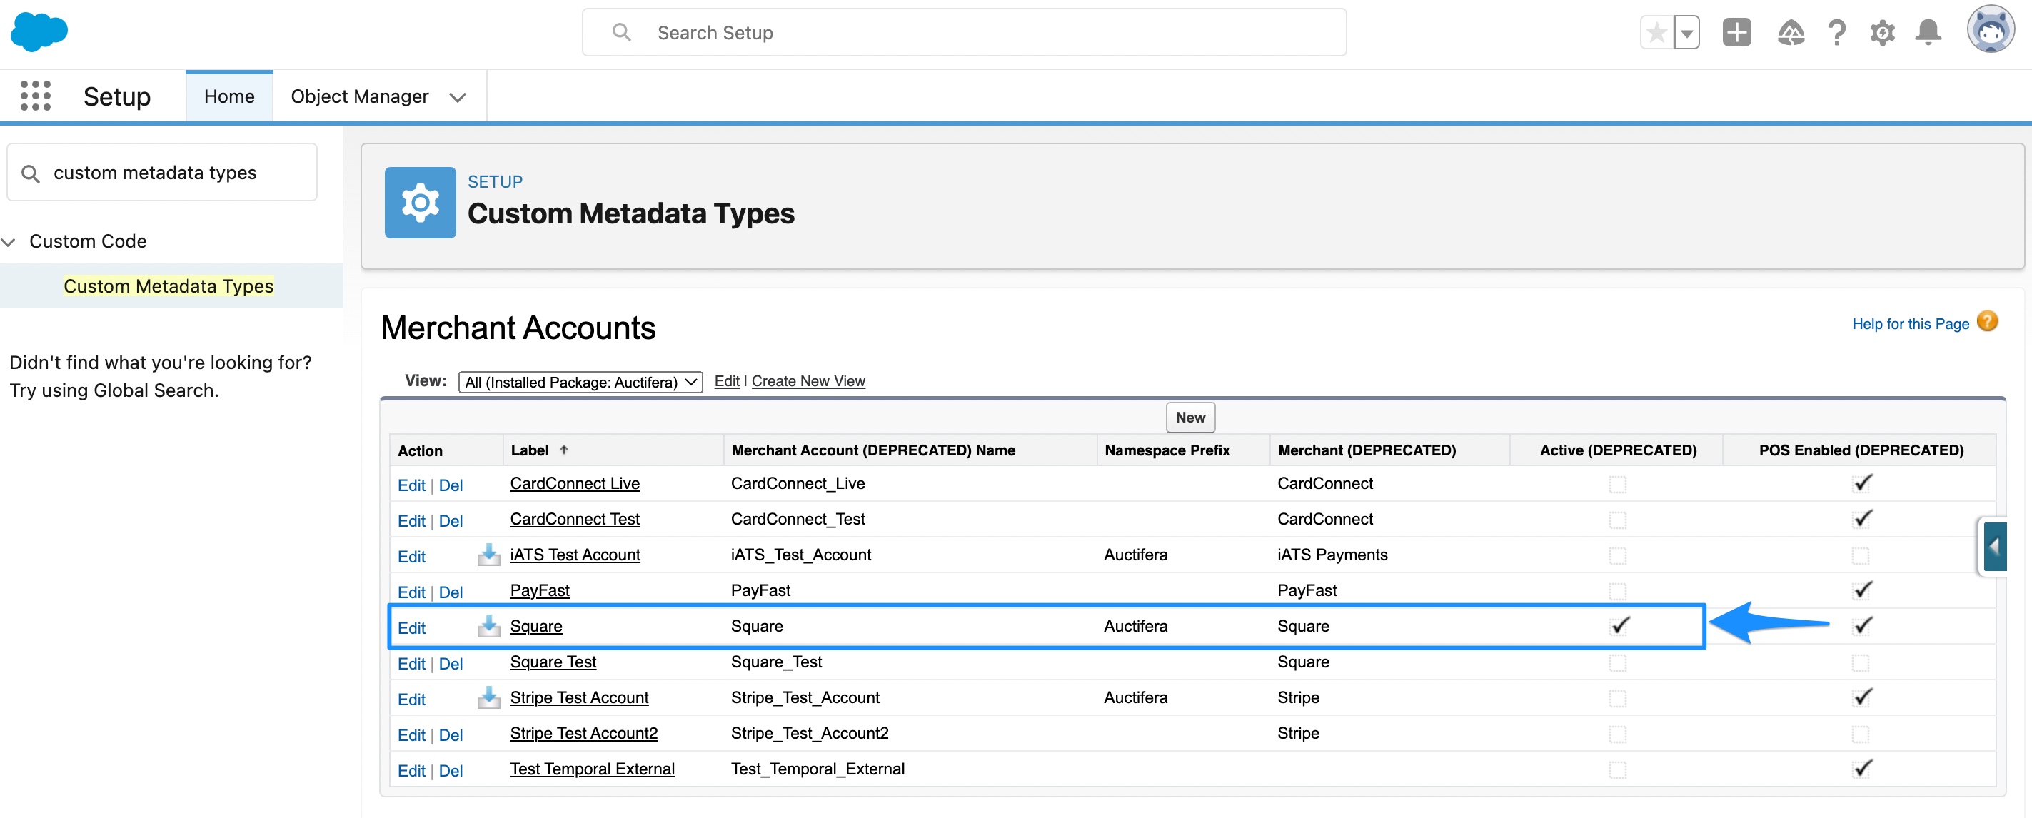Open the Object Manager tab
Image resolution: width=2032 pixels, height=818 pixels.
pos(359,96)
